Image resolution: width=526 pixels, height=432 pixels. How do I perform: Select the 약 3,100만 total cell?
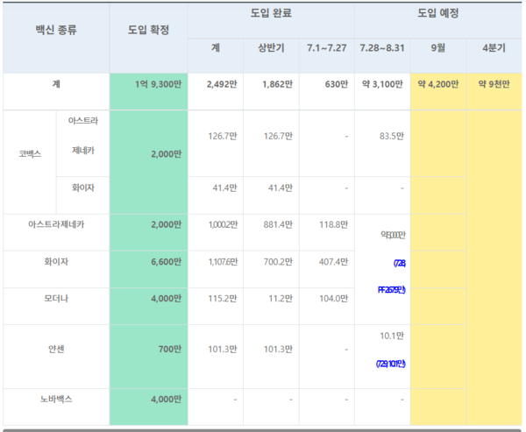click(381, 84)
